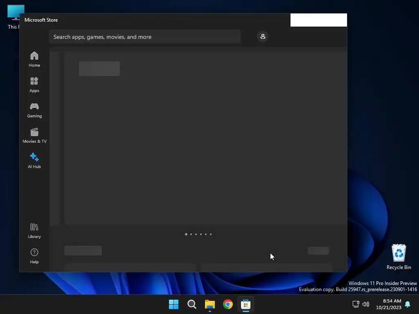
Task: Open the volume speaker tray icon
Action: [365, 304]
